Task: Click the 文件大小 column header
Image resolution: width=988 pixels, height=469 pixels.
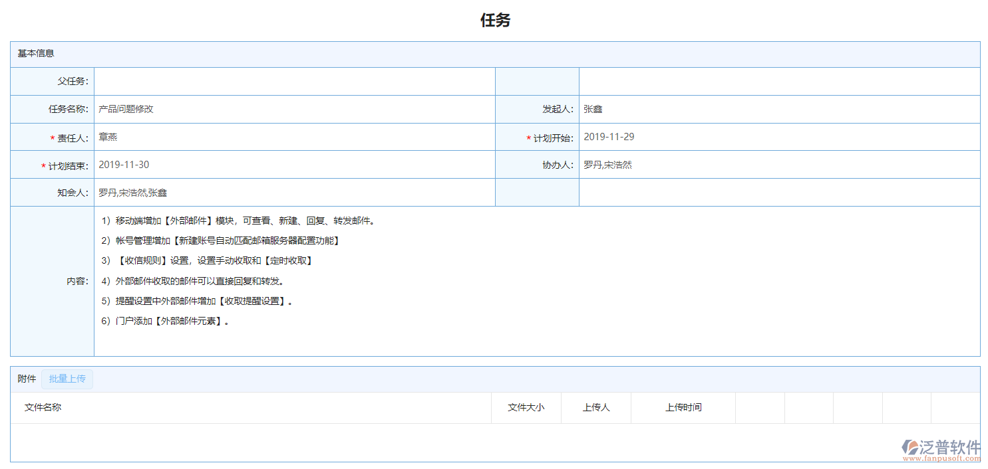Action: click(x=526, y=407)
